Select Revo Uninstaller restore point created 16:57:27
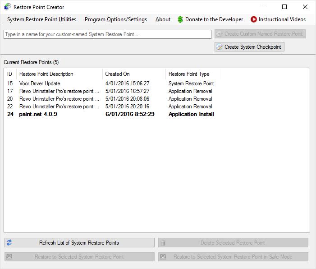This screenshot has height=269, width=316. (x=59, y=91)
